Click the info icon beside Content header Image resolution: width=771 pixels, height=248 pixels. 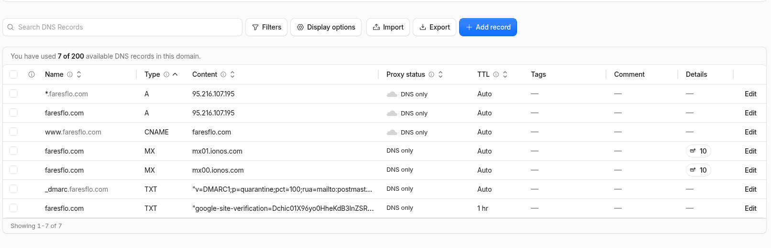pos(223,74)
